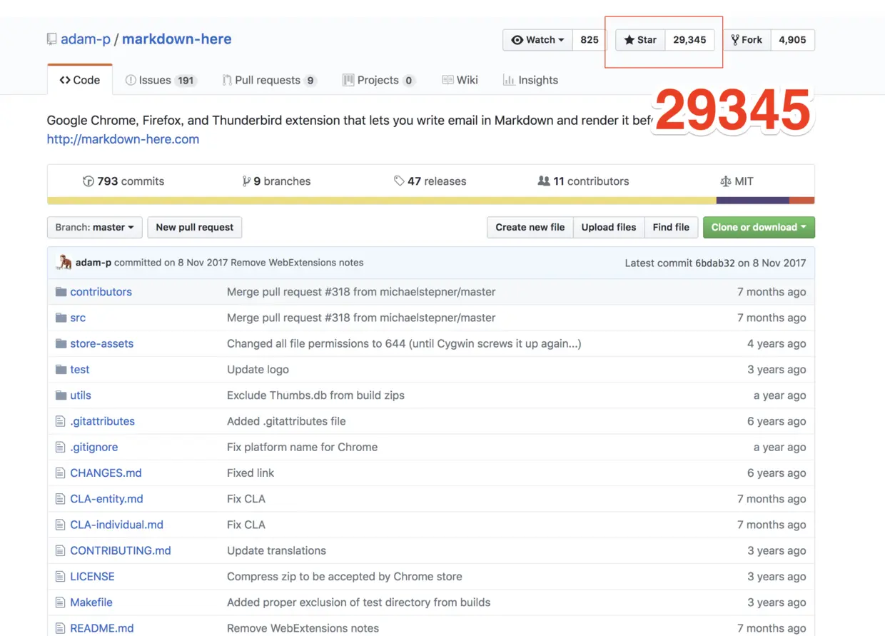View the 47 releases page
This screenshot has width=885, height=636.
(x=430, y=181)
